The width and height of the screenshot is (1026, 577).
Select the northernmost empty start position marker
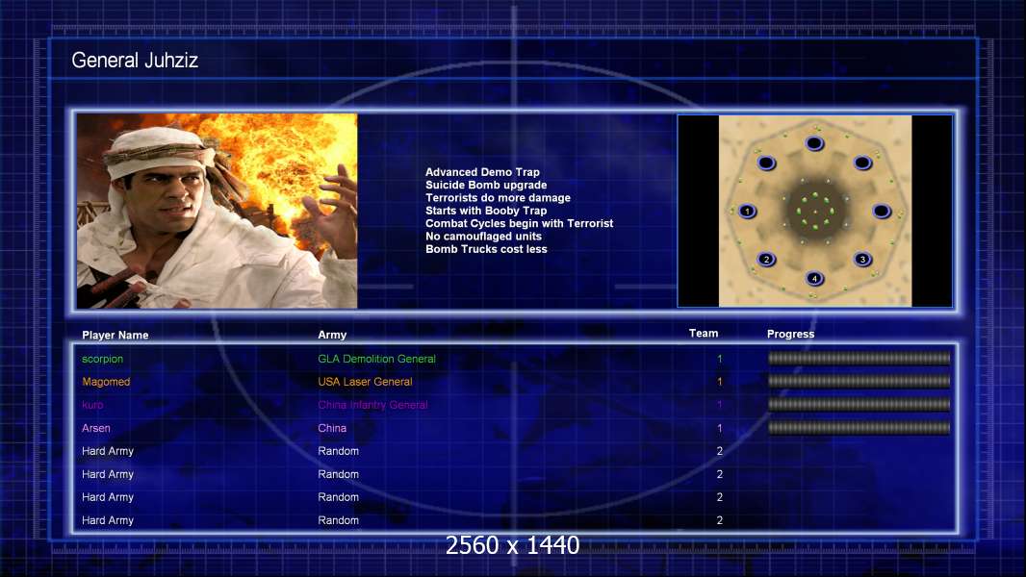(x=814, y=144)
